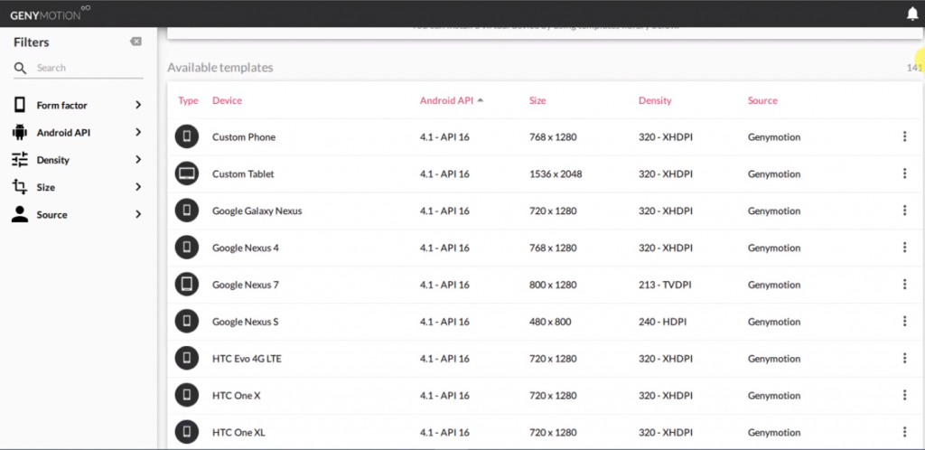This screenshot has width=925, height=450.
Task: Open the notifications bell
Action: coord(912,14)
